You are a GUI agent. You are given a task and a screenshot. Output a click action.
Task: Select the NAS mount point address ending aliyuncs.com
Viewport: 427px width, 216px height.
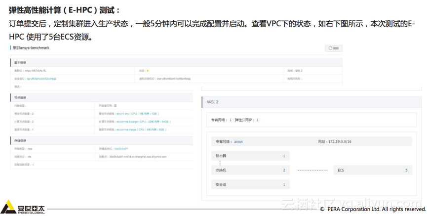click(x=138, y=157)
